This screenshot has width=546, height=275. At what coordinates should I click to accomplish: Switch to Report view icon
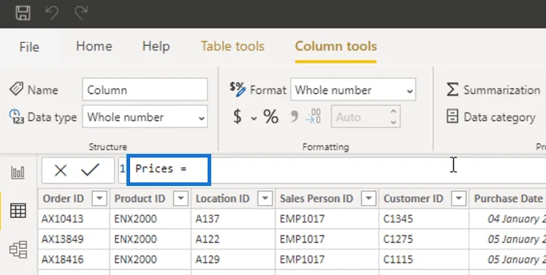coord(18,172)
